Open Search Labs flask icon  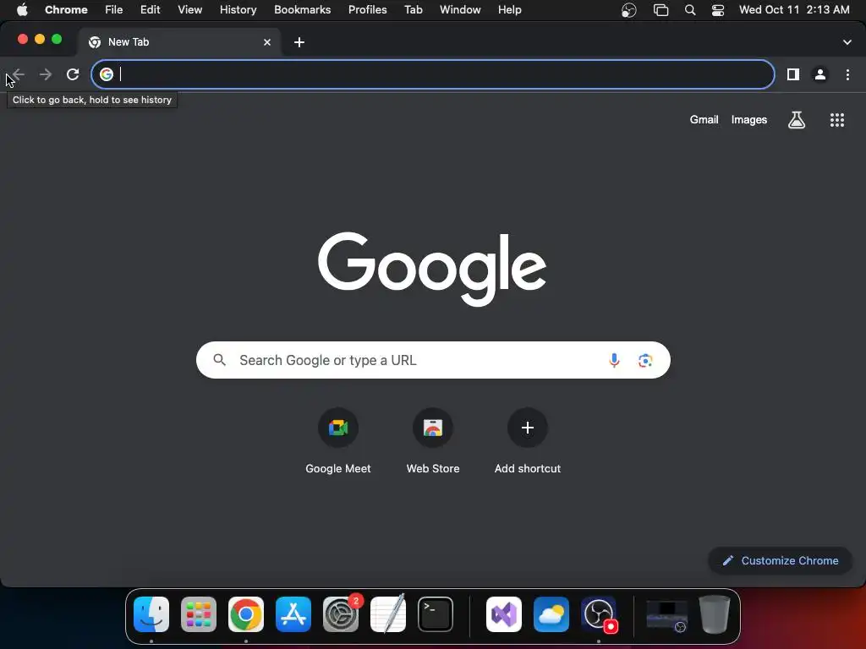pyautogui.click(x=796, y=120)
